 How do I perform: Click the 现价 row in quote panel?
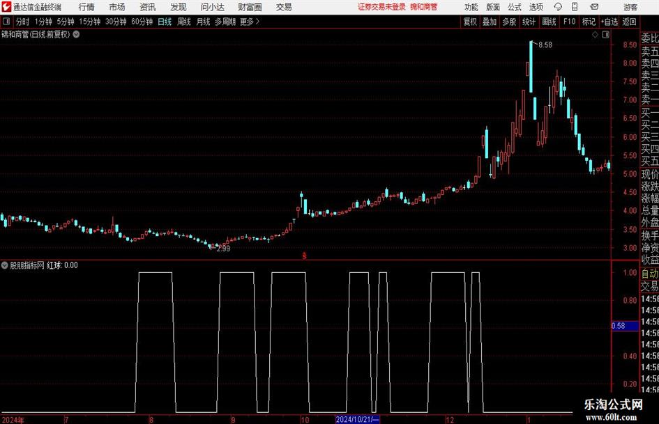point(650,174)
